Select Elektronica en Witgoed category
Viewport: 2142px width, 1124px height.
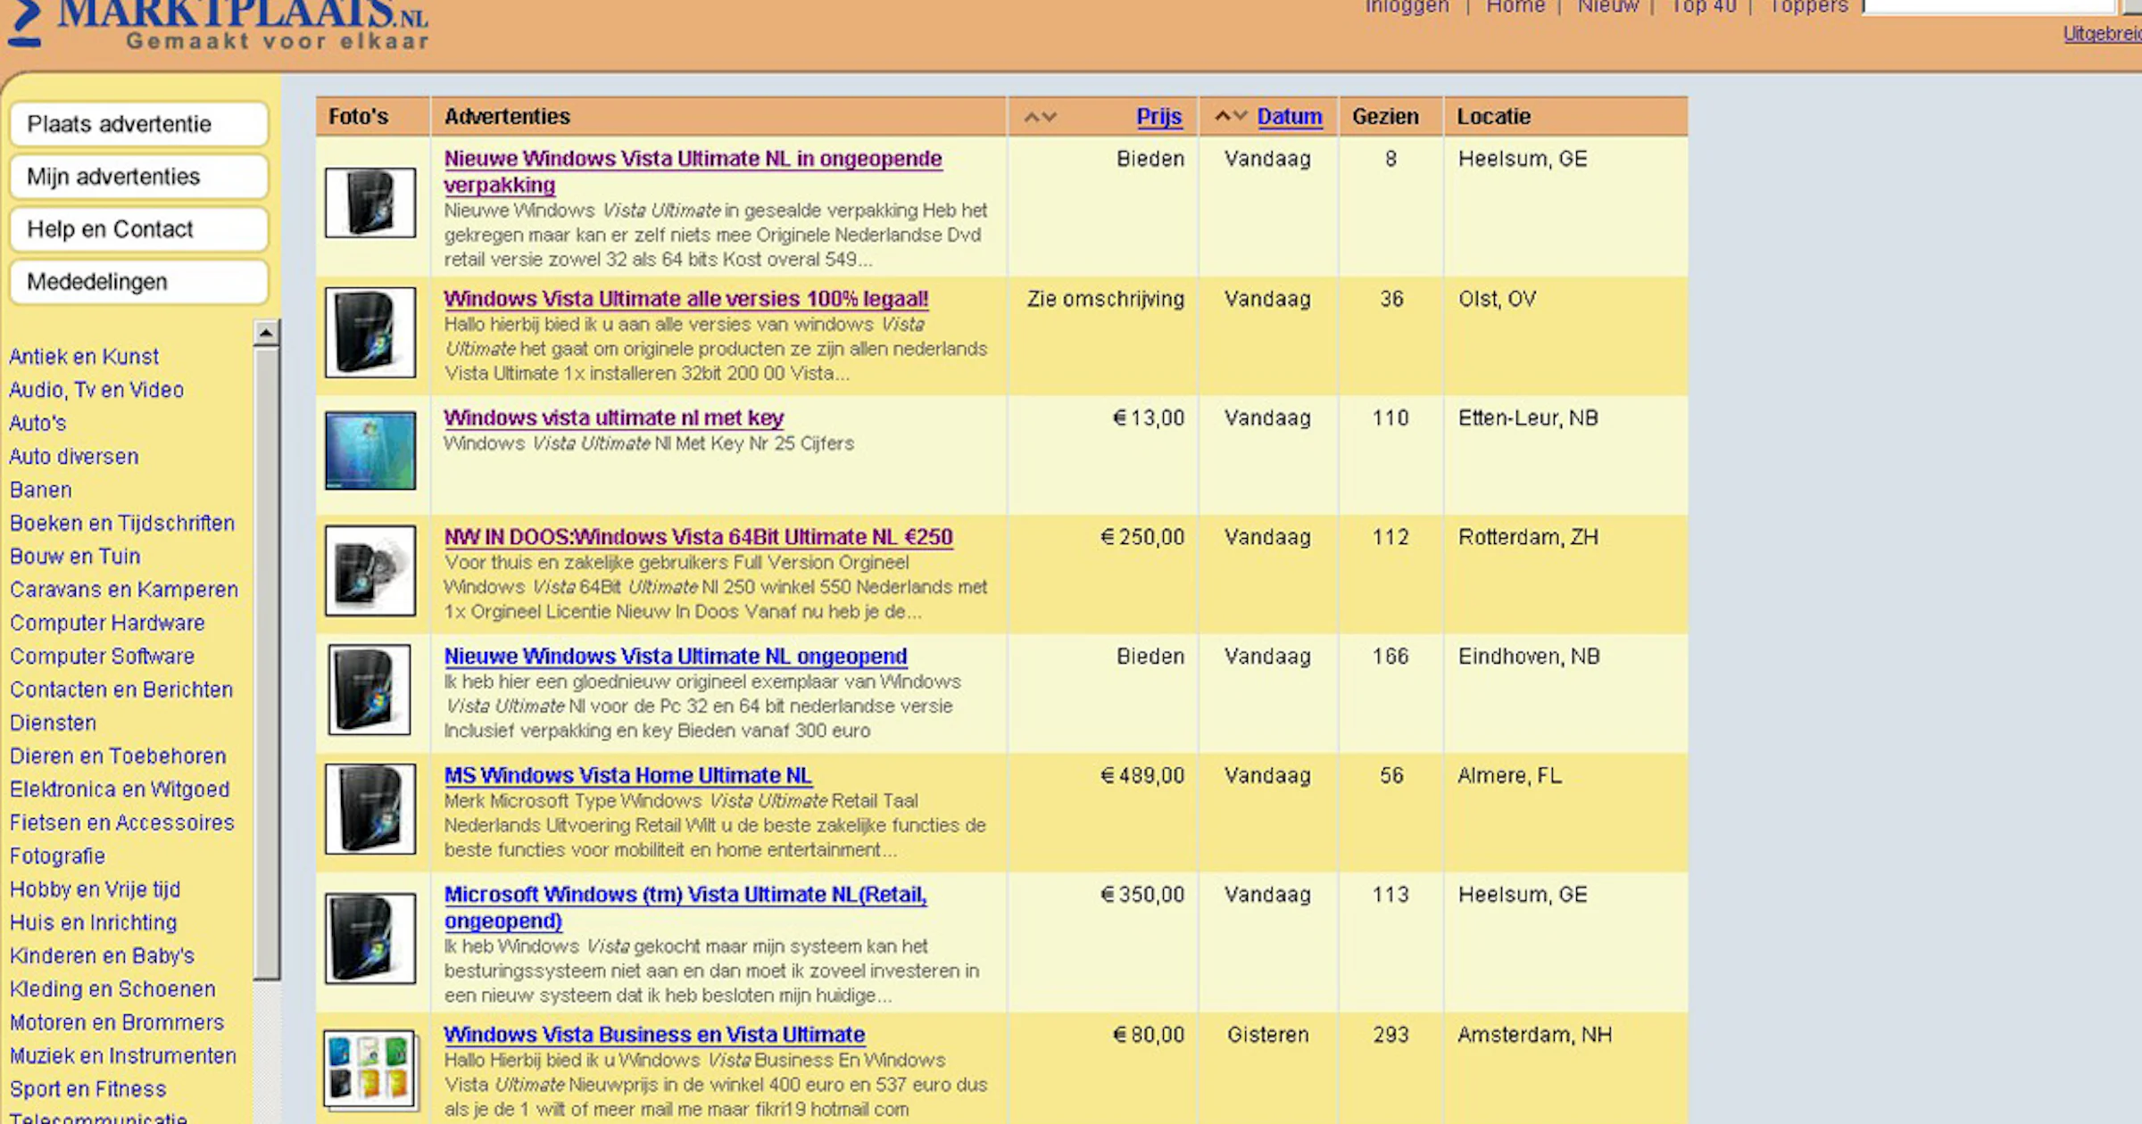click(120, 789)
